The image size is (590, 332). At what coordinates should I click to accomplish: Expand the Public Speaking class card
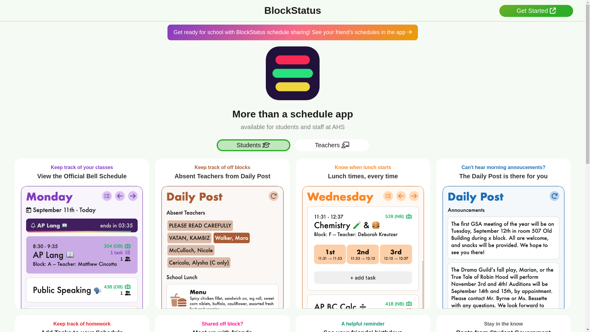point(82,290)
